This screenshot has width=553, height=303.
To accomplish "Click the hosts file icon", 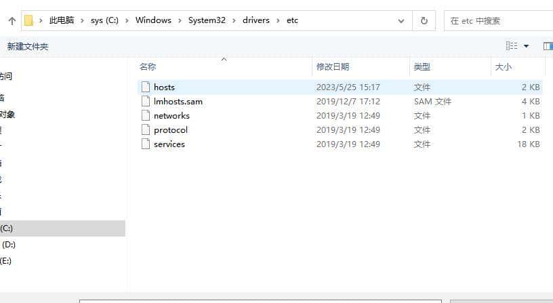I will tap(146, 87).
